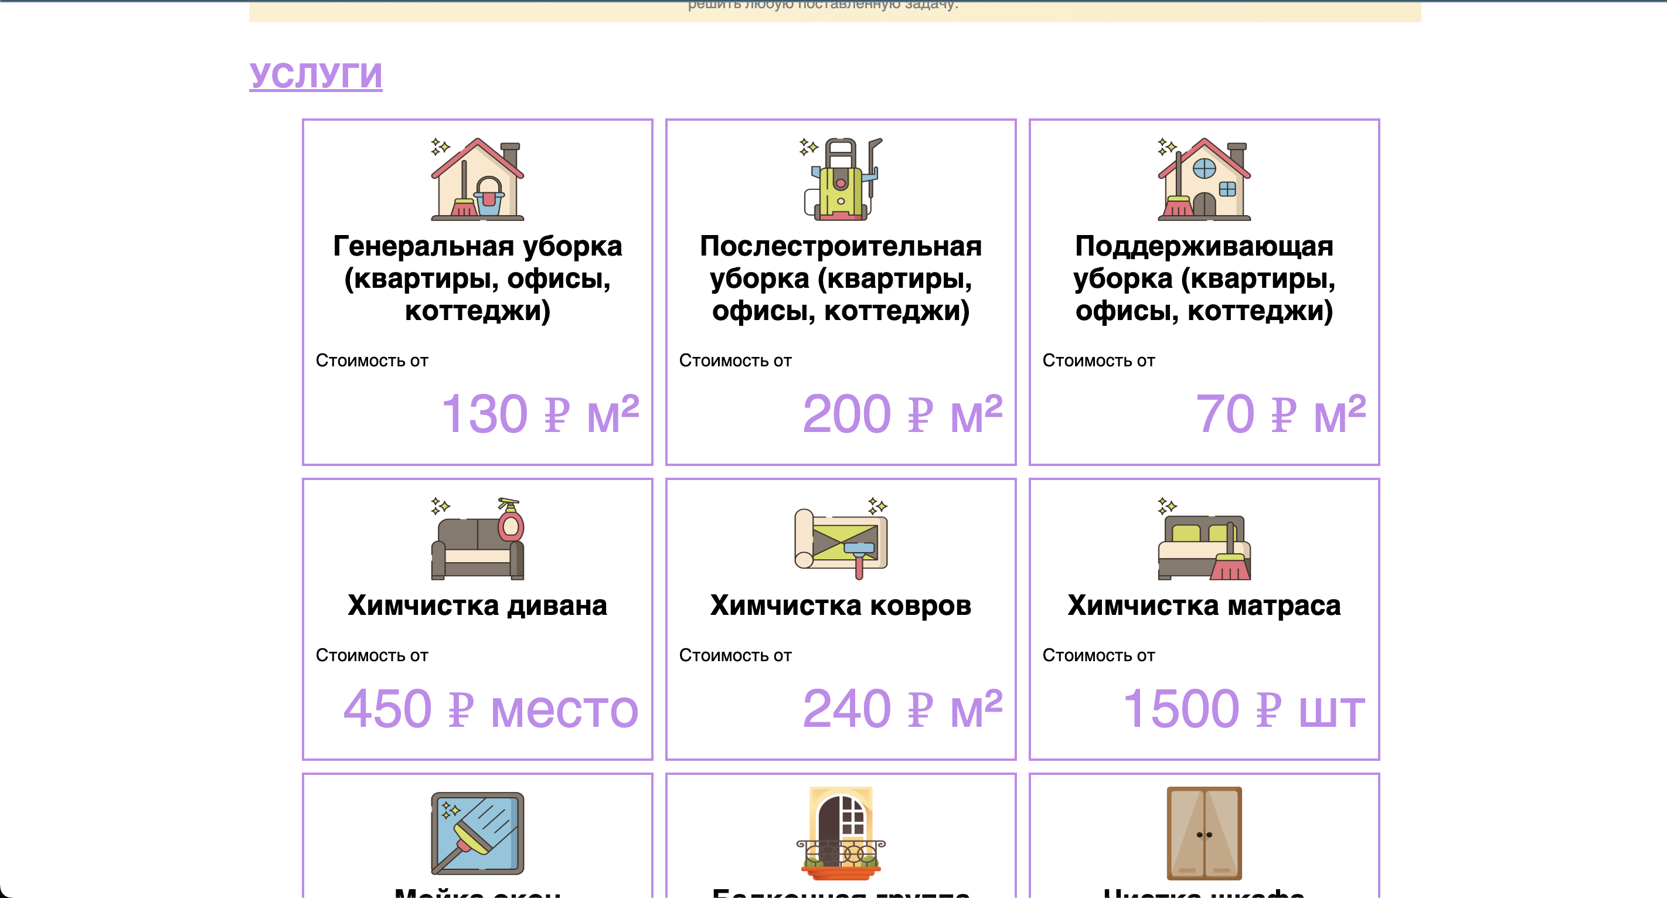Viewport: 1667px width, 898px height.
Task: Click the 240 ₽ м² price
Action: point(903,709)
